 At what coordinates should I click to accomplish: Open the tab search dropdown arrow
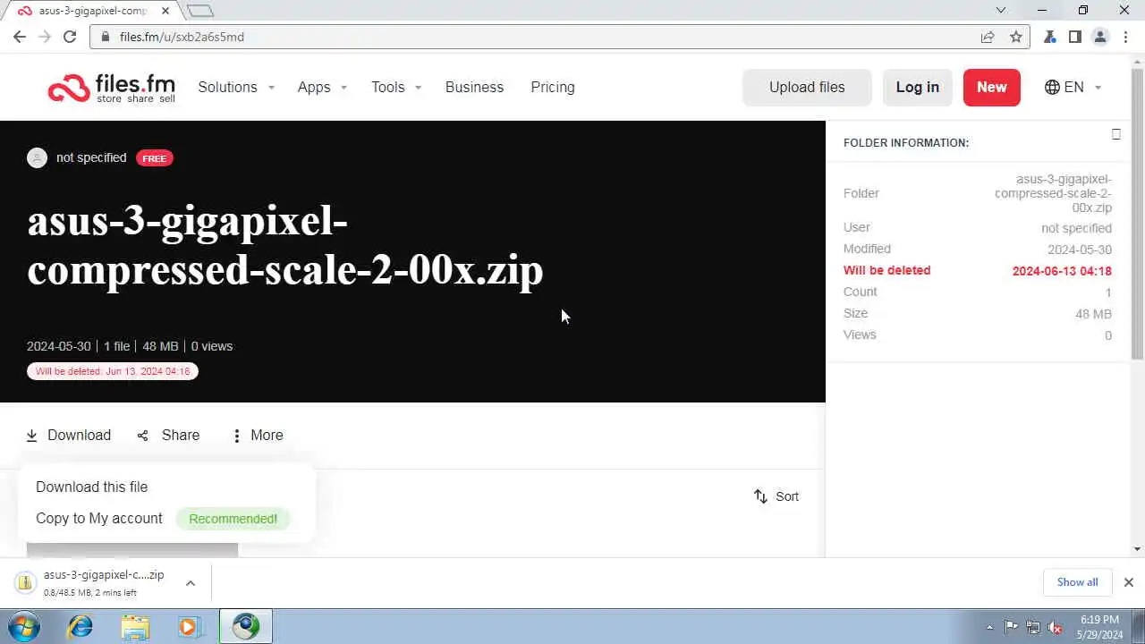pos(1001,11)
